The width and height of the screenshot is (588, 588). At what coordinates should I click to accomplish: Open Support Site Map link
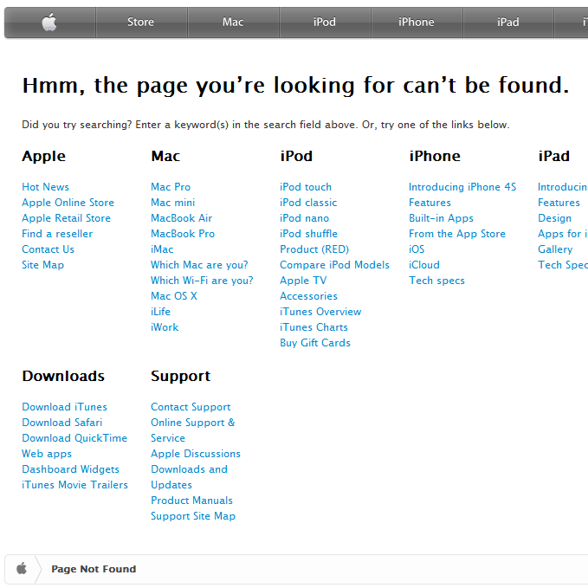click(193, 516)
